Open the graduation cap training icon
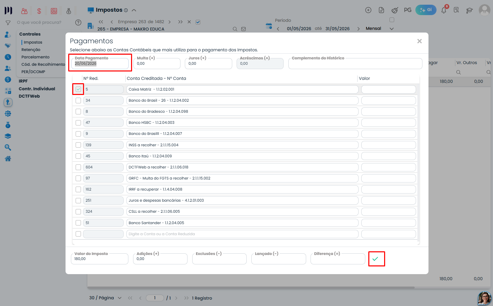Screen dimensions: 493x306 469,10
